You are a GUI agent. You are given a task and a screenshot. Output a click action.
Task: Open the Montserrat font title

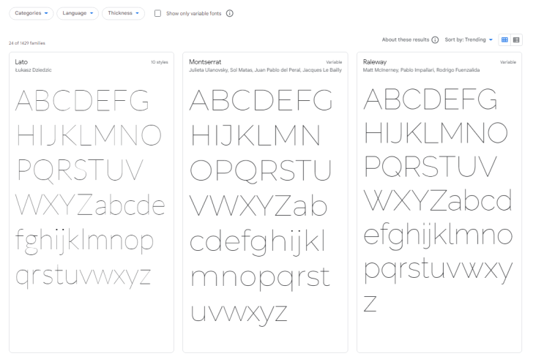pos(205,62)
